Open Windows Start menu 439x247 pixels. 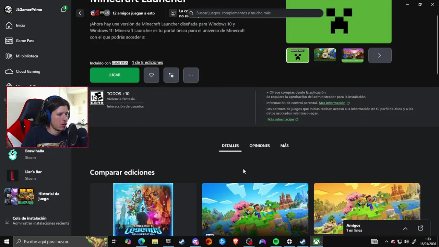(x=7, y=242)
